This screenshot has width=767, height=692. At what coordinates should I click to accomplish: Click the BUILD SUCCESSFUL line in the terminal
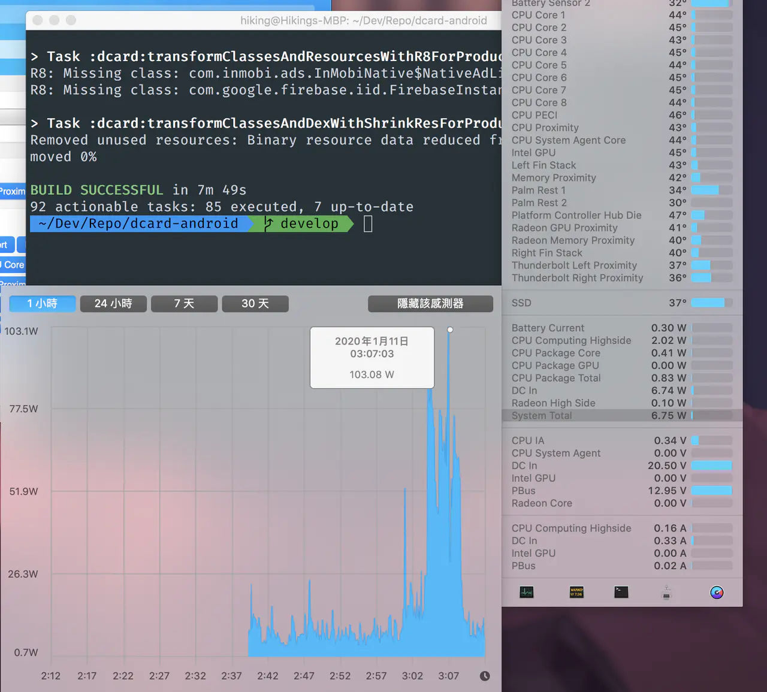coord(138,190)
